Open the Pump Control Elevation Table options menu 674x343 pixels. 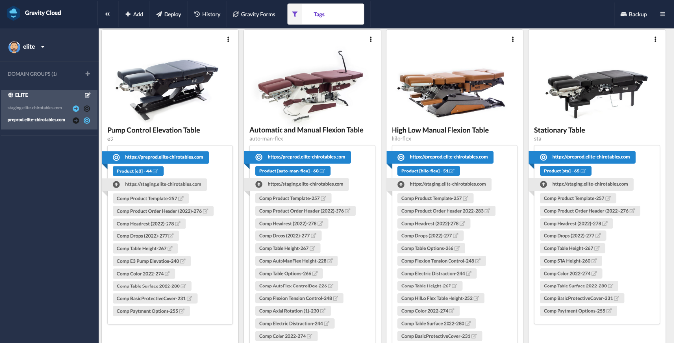[x=228, y=39]
